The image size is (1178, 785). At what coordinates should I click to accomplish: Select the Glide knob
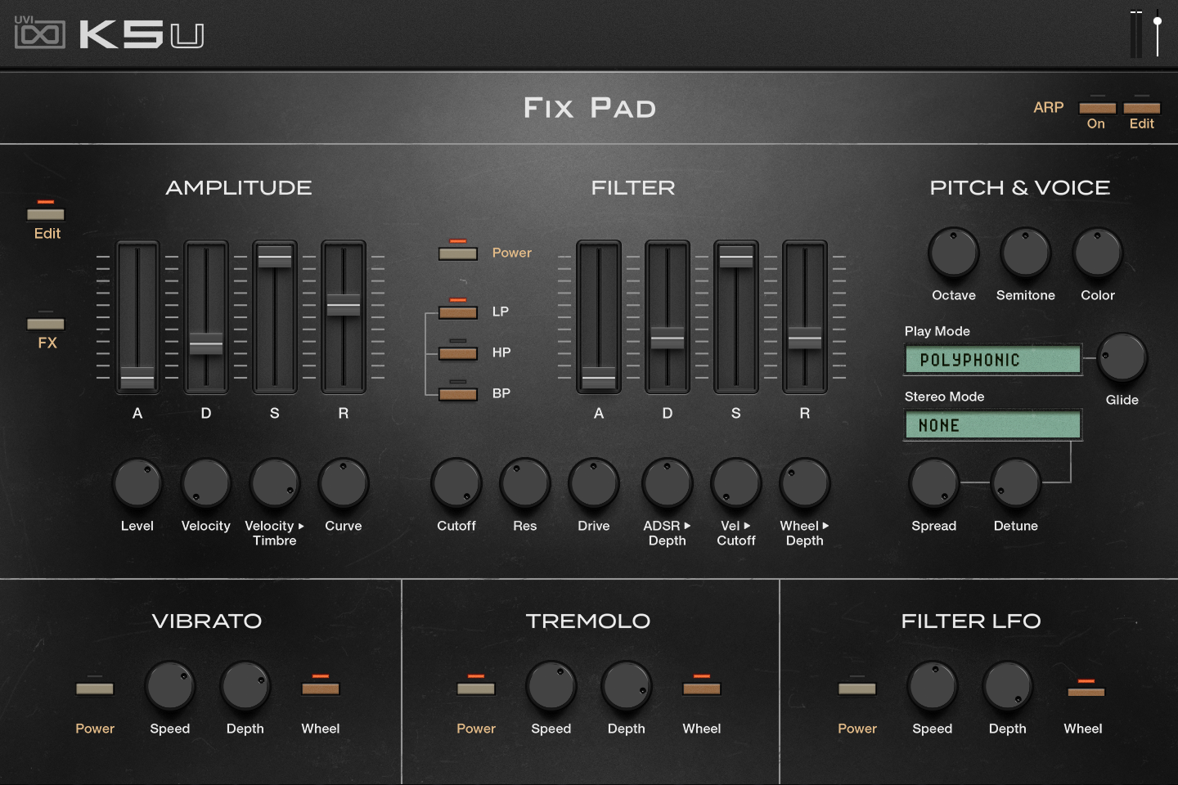[1122, 357]
